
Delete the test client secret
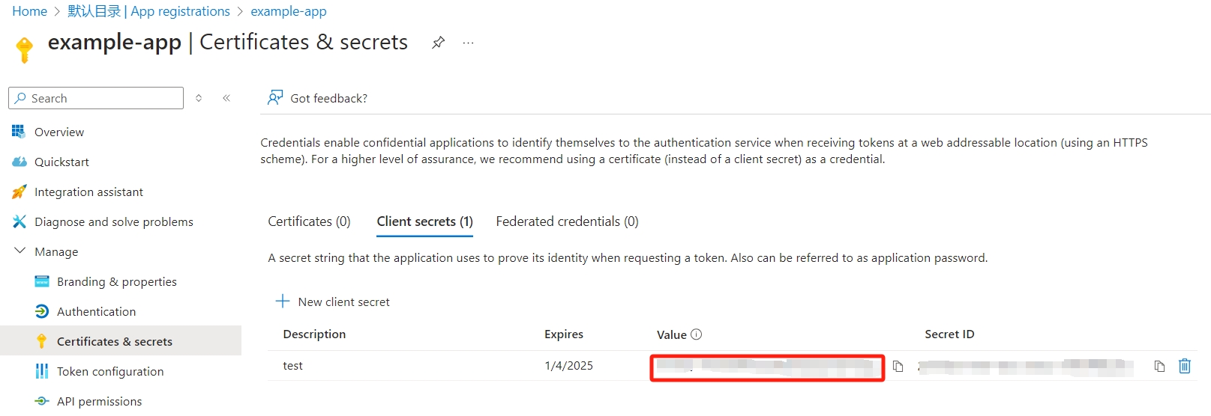[1185, 366]
